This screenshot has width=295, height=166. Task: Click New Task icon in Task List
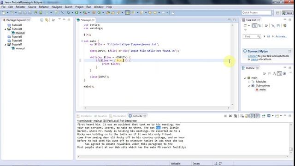[245, 26]
